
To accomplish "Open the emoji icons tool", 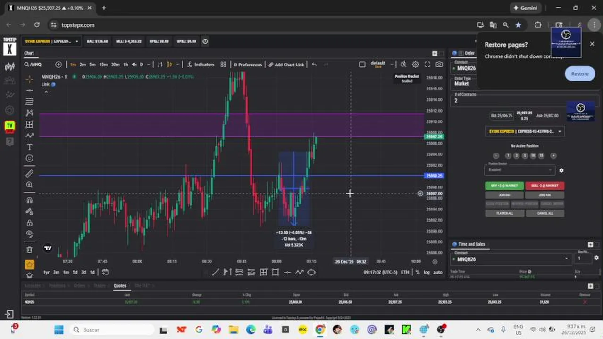I will pyautogui.click(x=29, y=158).
